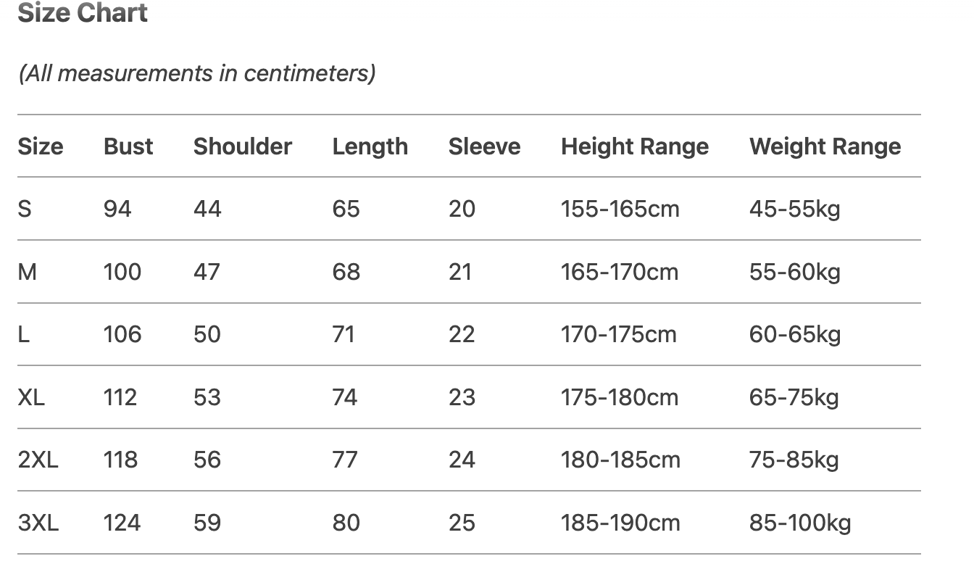Select the 85-100kg weight range cell
Screen dimensions: 974x564
coord(800,523)
